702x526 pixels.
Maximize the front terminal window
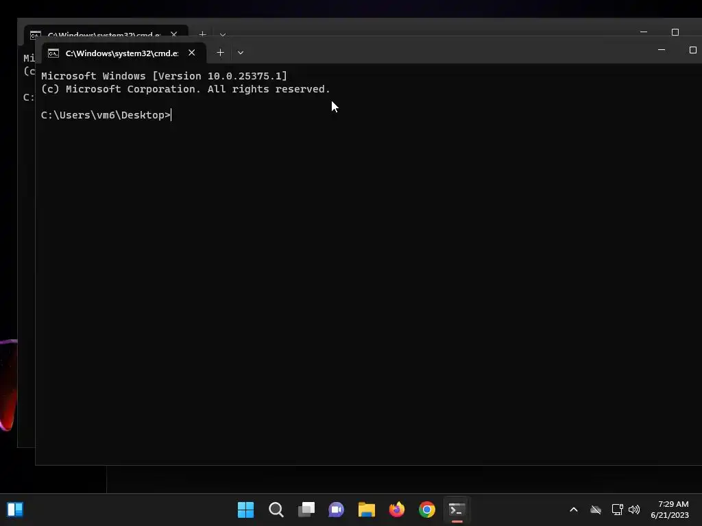click(x=692, y=50)
